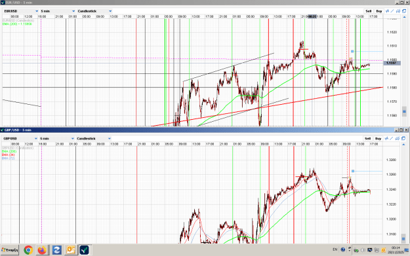Open 5 min timeframe dropdown in GBP/USD chart
The image size is (410, 256).
tap(56, 138)
